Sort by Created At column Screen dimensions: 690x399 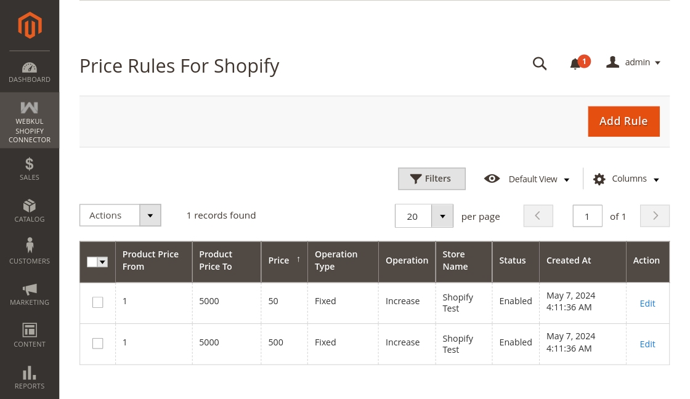(583, 261)
